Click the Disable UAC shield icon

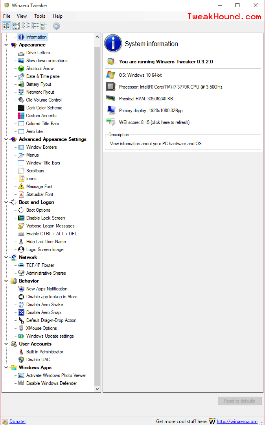[21, 360]
